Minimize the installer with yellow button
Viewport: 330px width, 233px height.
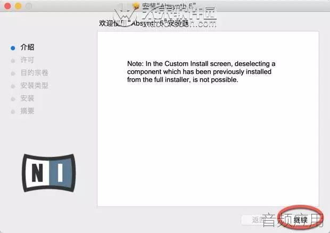18,6
